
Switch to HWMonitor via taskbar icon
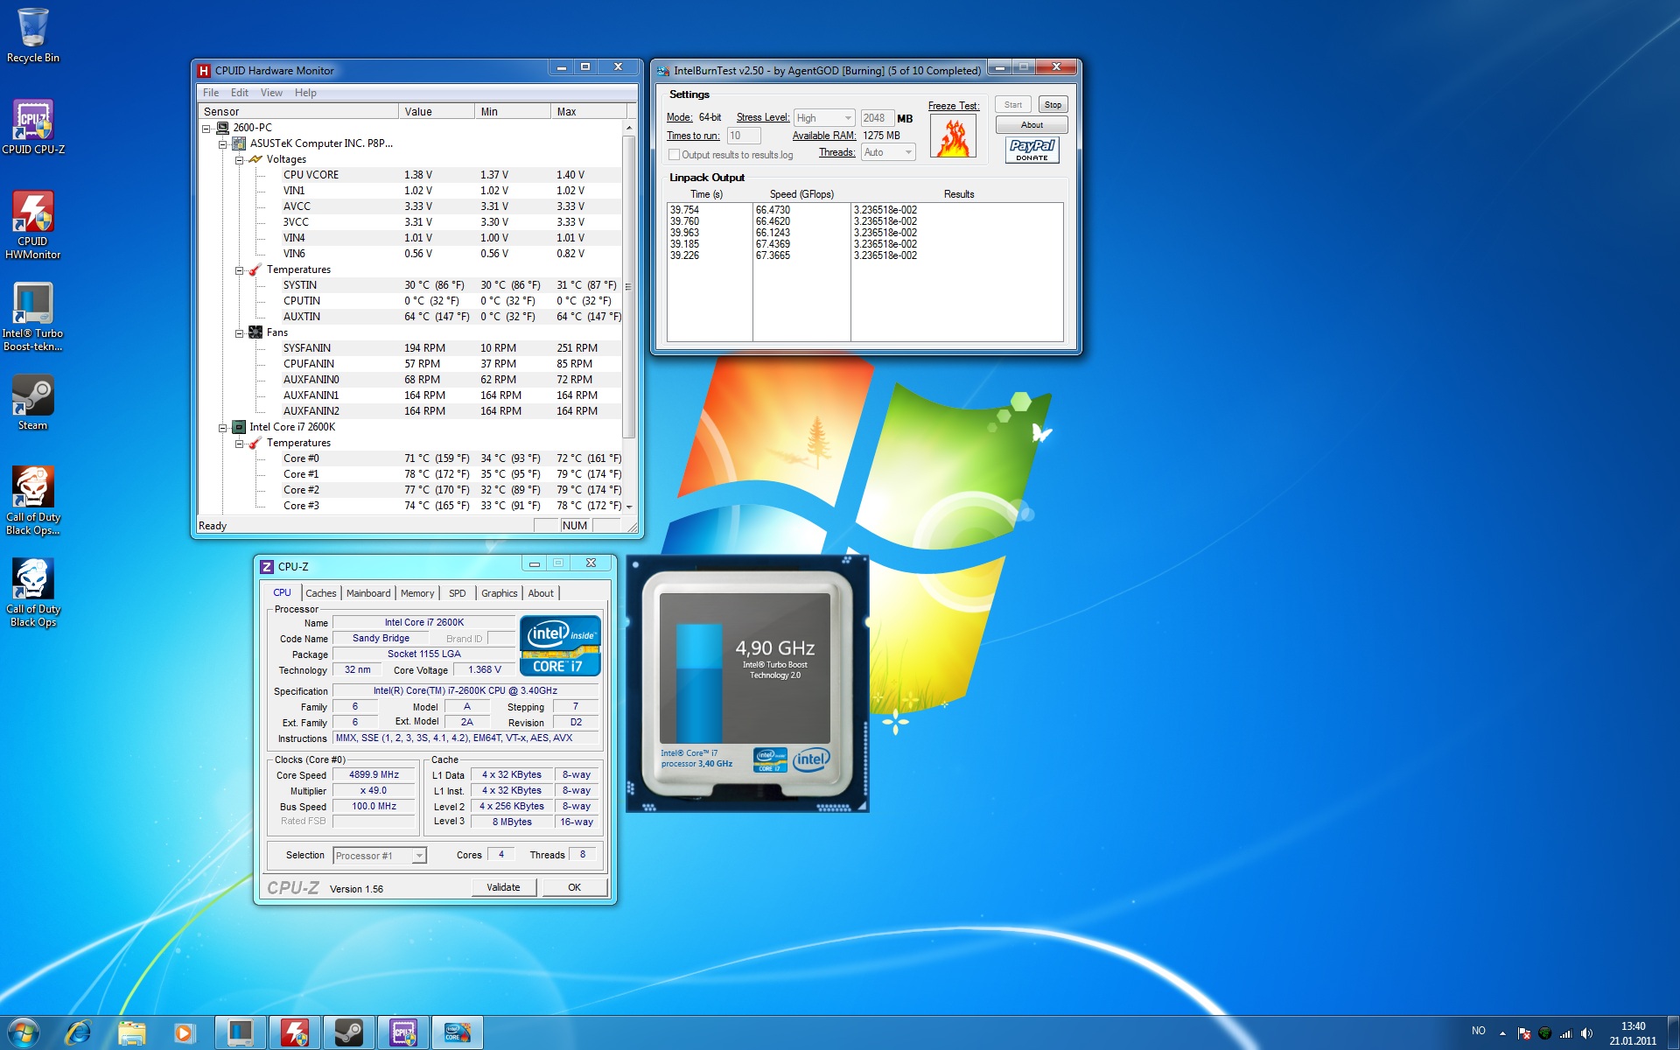[x=295, y=1032]
